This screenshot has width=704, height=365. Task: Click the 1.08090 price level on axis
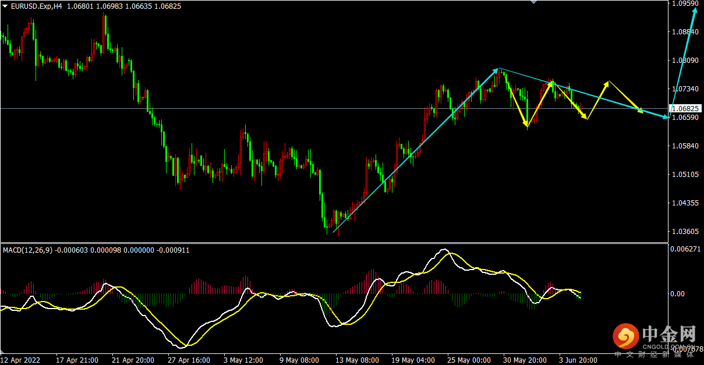click(x=685, y=60)
